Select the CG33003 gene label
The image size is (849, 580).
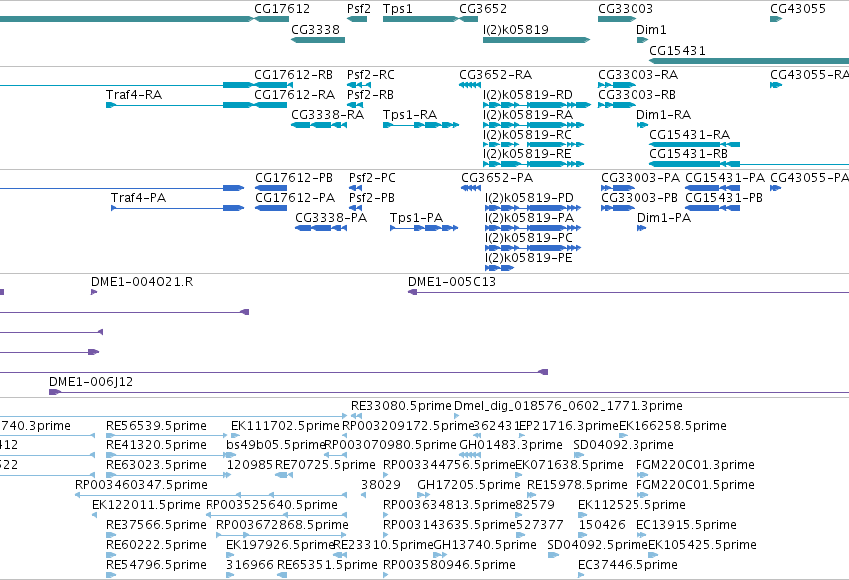pyautogui.click(x=626, y=9)
